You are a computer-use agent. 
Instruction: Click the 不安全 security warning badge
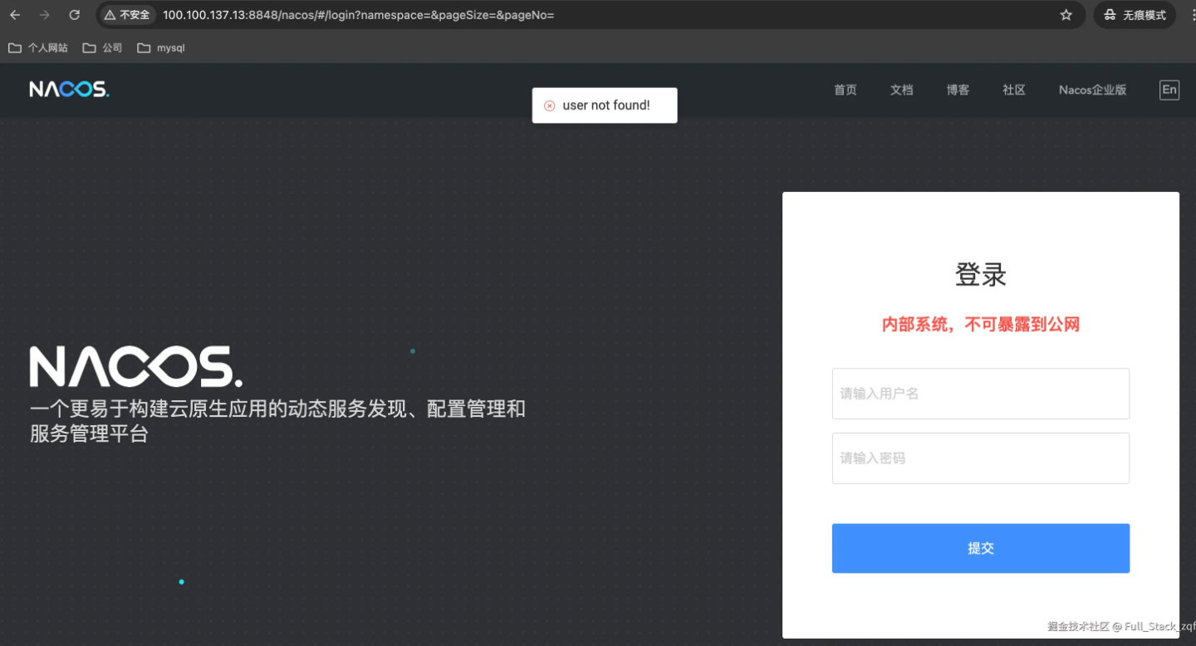(127, 15)
